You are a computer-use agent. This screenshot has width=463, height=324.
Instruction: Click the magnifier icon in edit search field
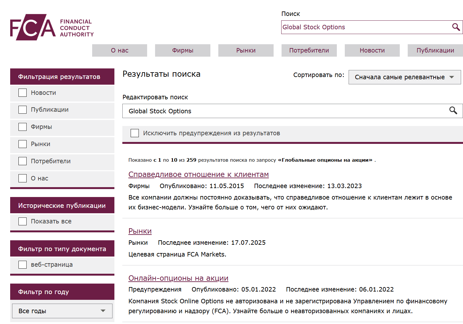[x=453, y=111]
